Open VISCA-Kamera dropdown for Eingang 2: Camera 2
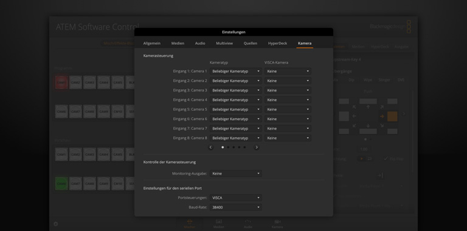The width and height of the screenshot is (467, 231). click(x=288, y=81)
